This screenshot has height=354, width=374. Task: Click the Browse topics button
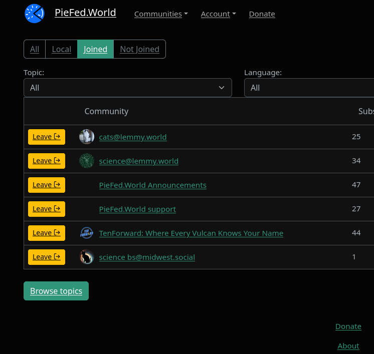point(56,291)
